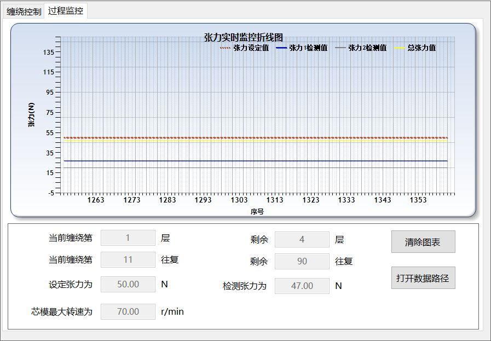
Task: Click the yellow total tension line in chart
Action: click(x=256, y=141)
